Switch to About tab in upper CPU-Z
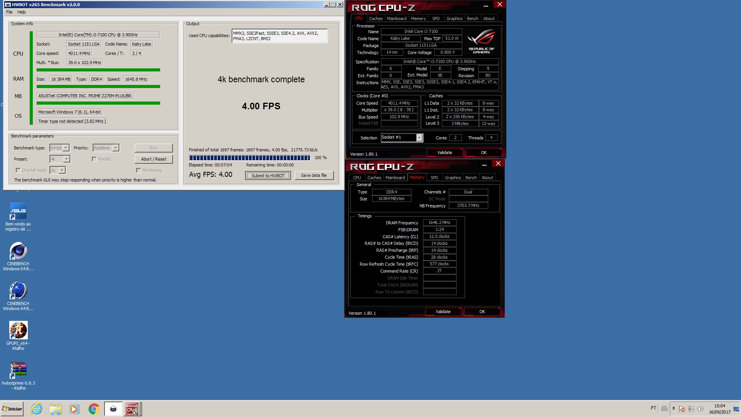The height and width of the screenshot is (417, 741). click(x=489, y=19)
